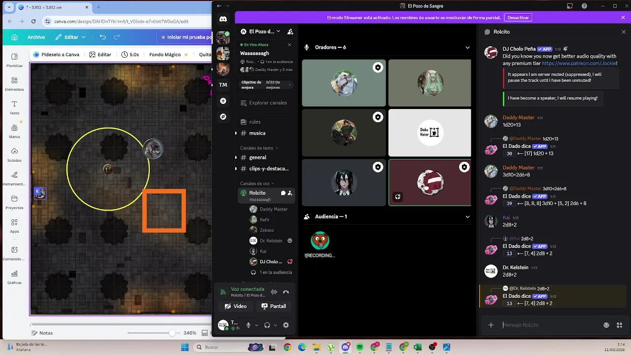
Task: Toggle Discord headphones deafen
Action: (267, 325)
